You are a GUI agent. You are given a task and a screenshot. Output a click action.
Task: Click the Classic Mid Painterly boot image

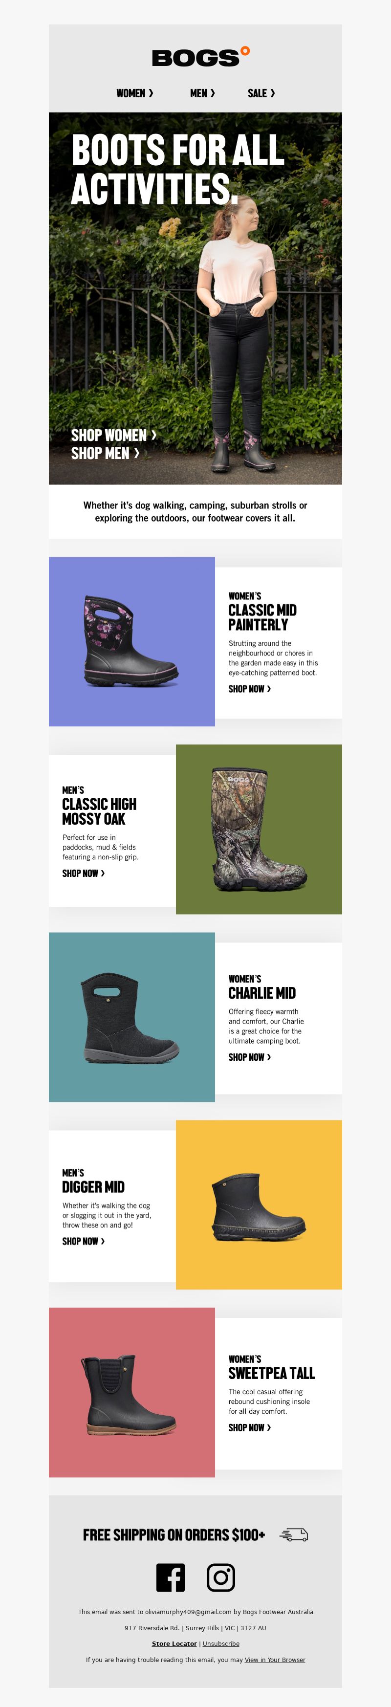pyautogui.click(x=132, y=641)
